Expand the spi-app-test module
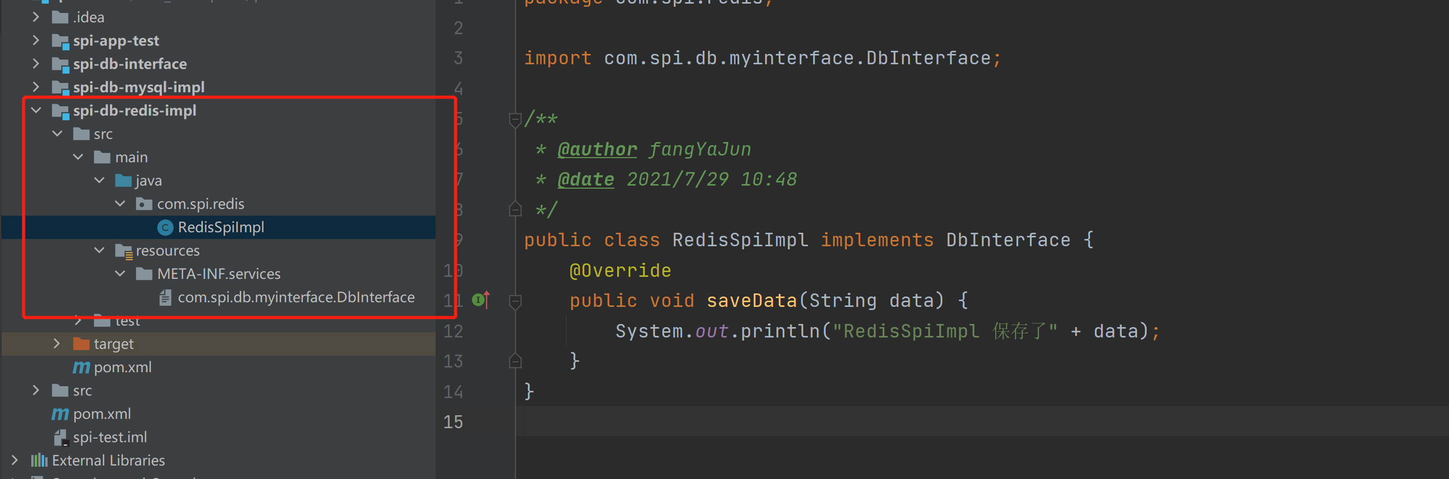The height and width of the screenshot is (479, 1449). (36, 40)
